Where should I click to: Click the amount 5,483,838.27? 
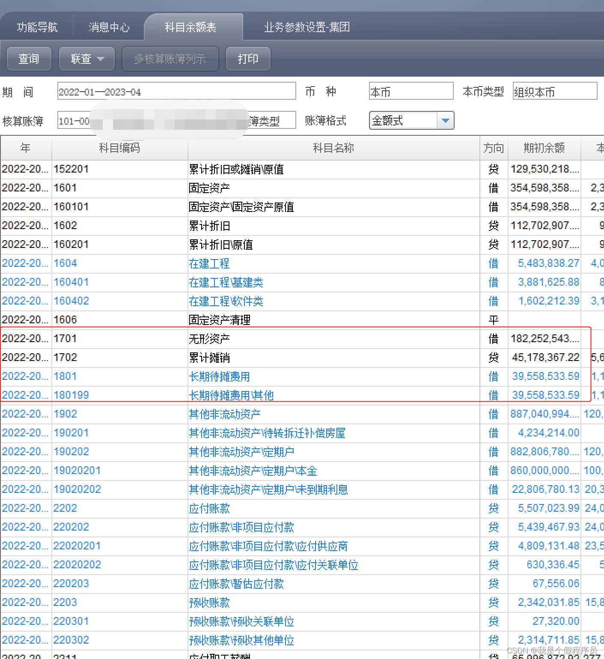click(548, 263)
